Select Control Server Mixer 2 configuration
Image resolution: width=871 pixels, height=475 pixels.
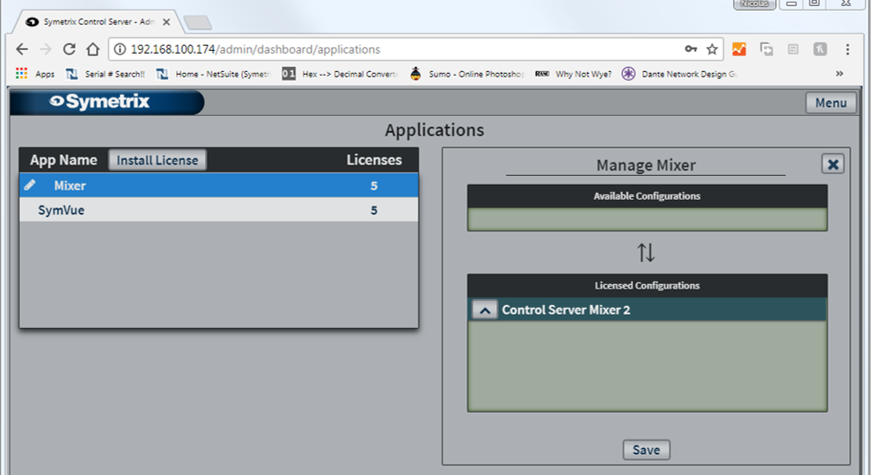(648, 310)
